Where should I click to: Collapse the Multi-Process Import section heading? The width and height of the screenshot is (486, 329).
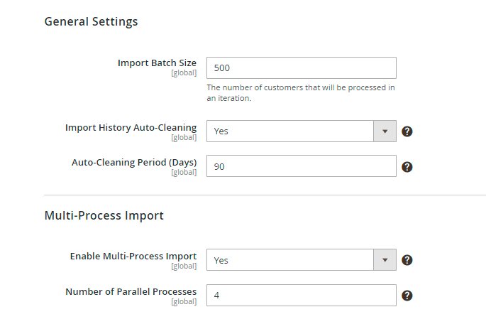coord(104,215)
